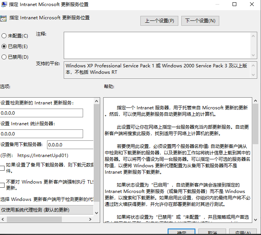261x235 pixels.
Task: Confirm with the 确定 button
Action: click(x=181, y=232)
